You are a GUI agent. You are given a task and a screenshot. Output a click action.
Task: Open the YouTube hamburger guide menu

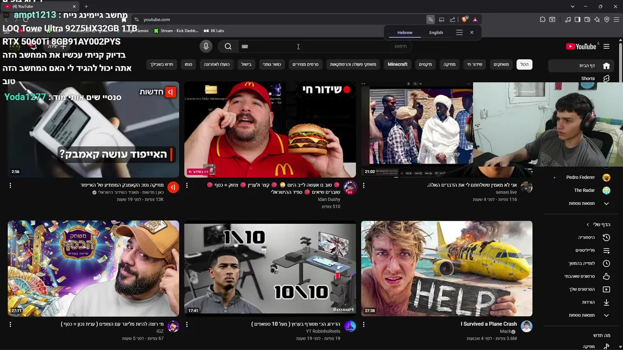pos(606,47)
